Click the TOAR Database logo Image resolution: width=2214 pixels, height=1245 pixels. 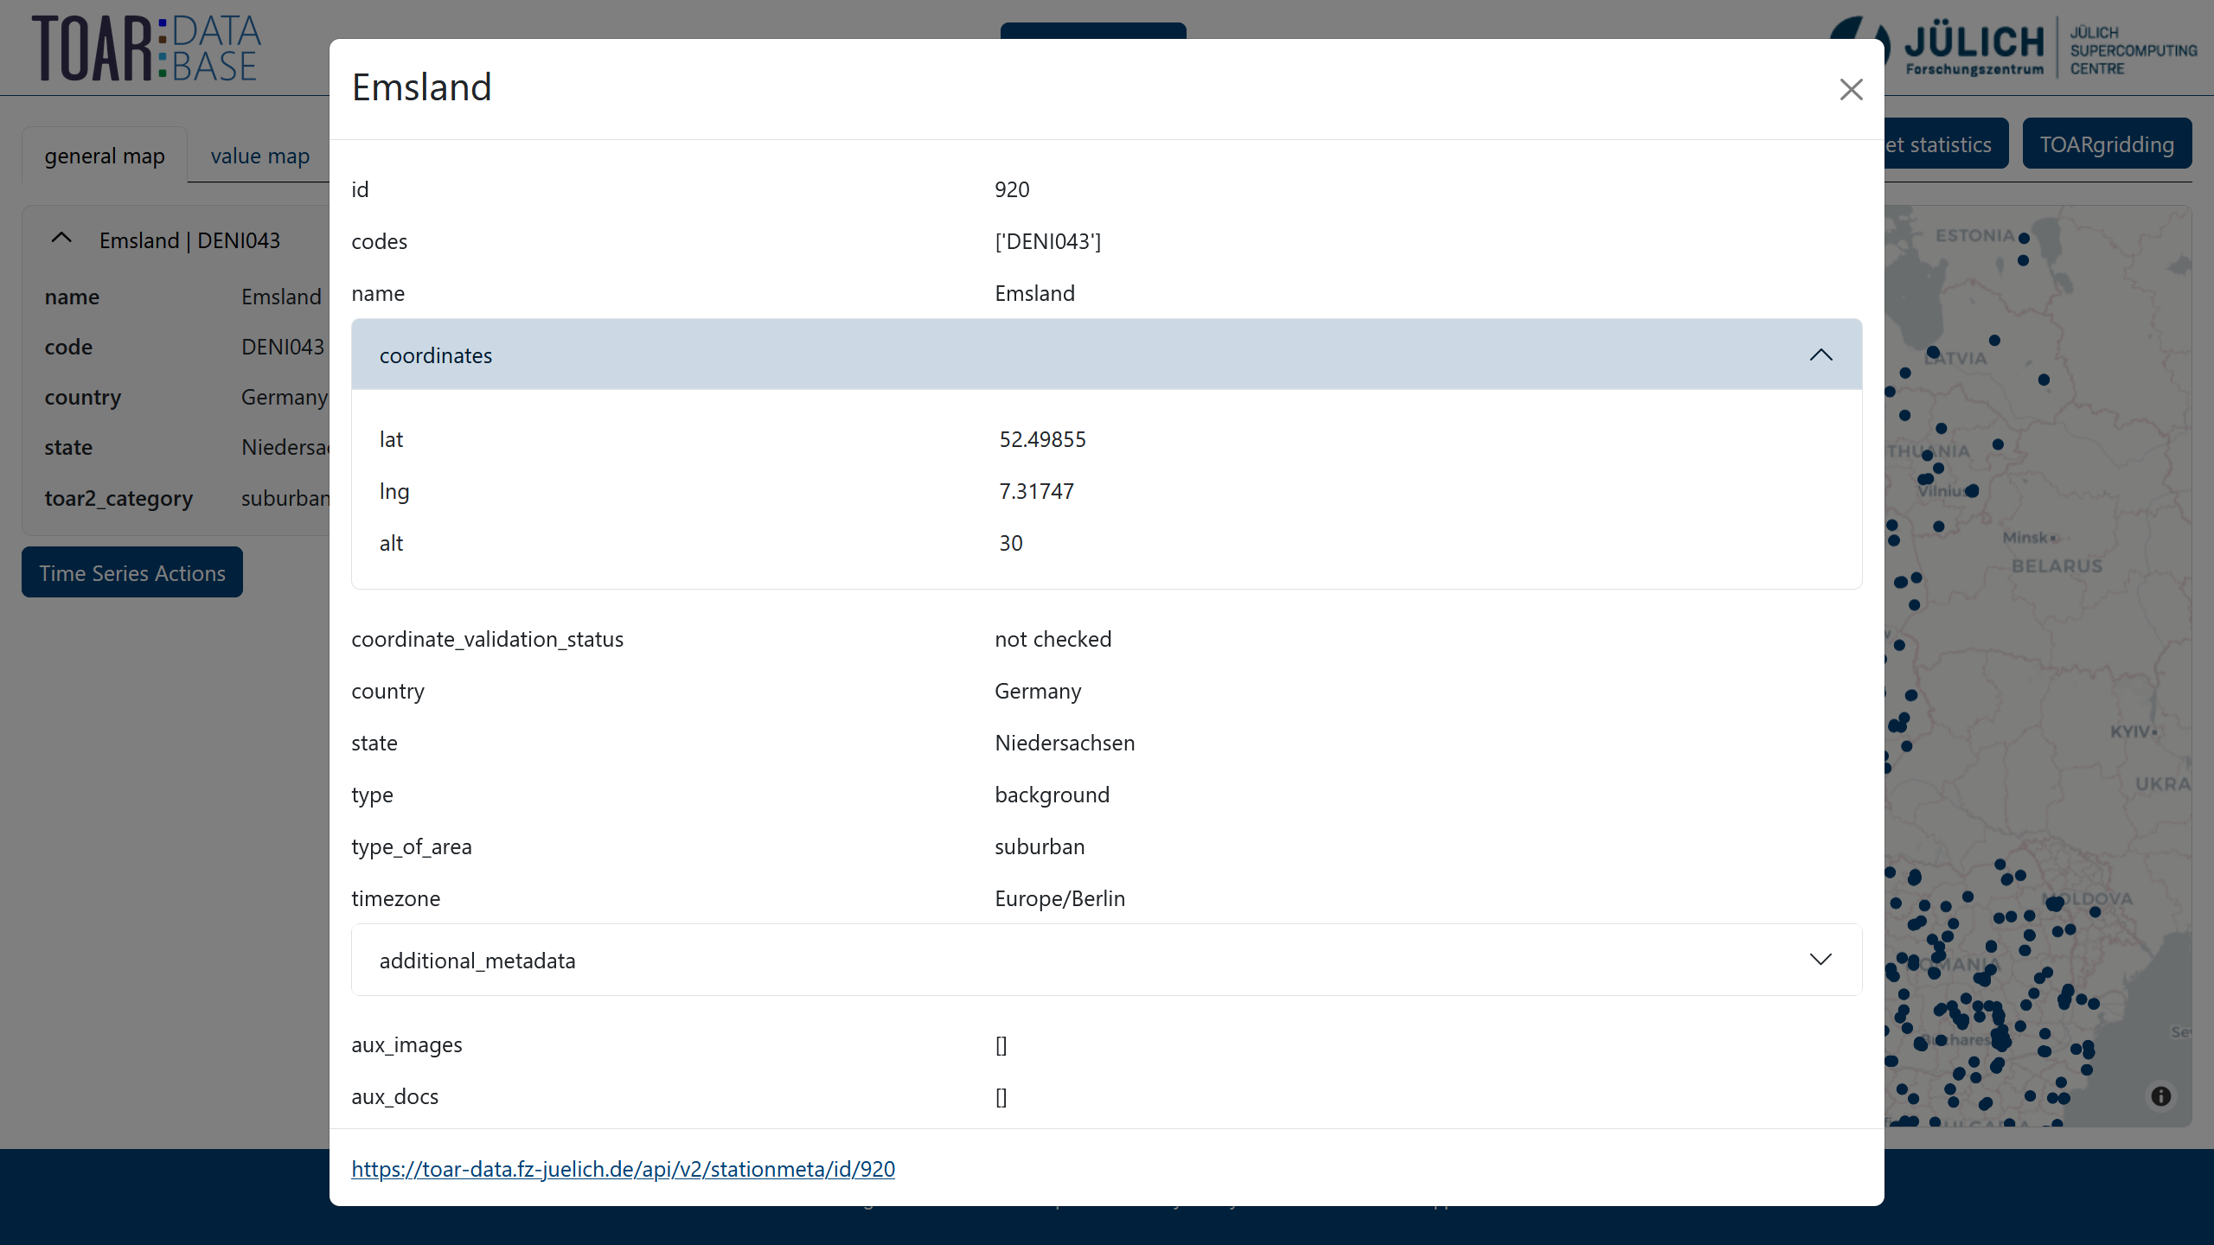click(147, 48)
